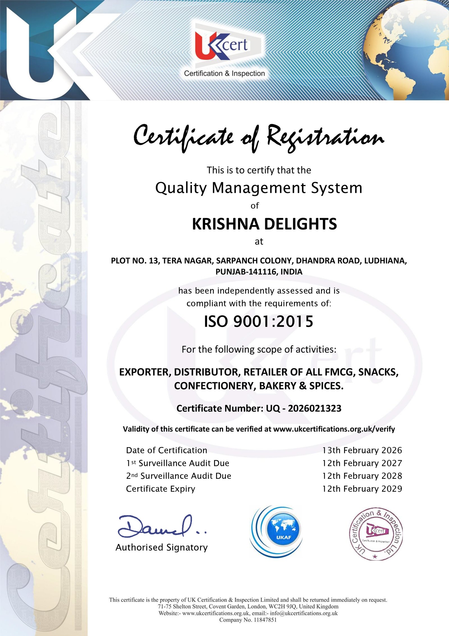Click the Quality Management System text
This screenshot has width=449, height=636.
(259, 188)
